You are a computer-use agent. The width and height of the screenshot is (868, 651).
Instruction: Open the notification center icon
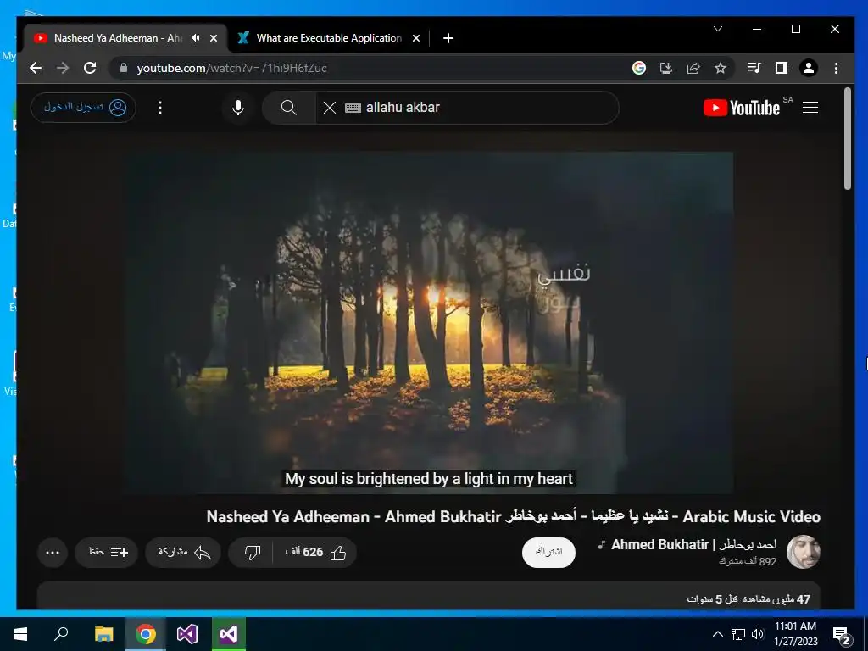842,635
